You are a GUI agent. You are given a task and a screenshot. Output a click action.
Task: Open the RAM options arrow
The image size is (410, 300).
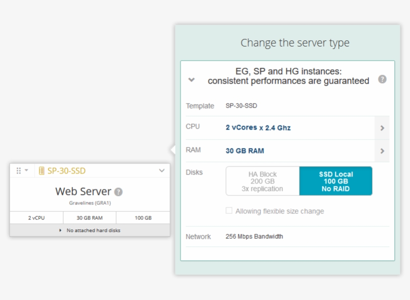tap(382, 151)
